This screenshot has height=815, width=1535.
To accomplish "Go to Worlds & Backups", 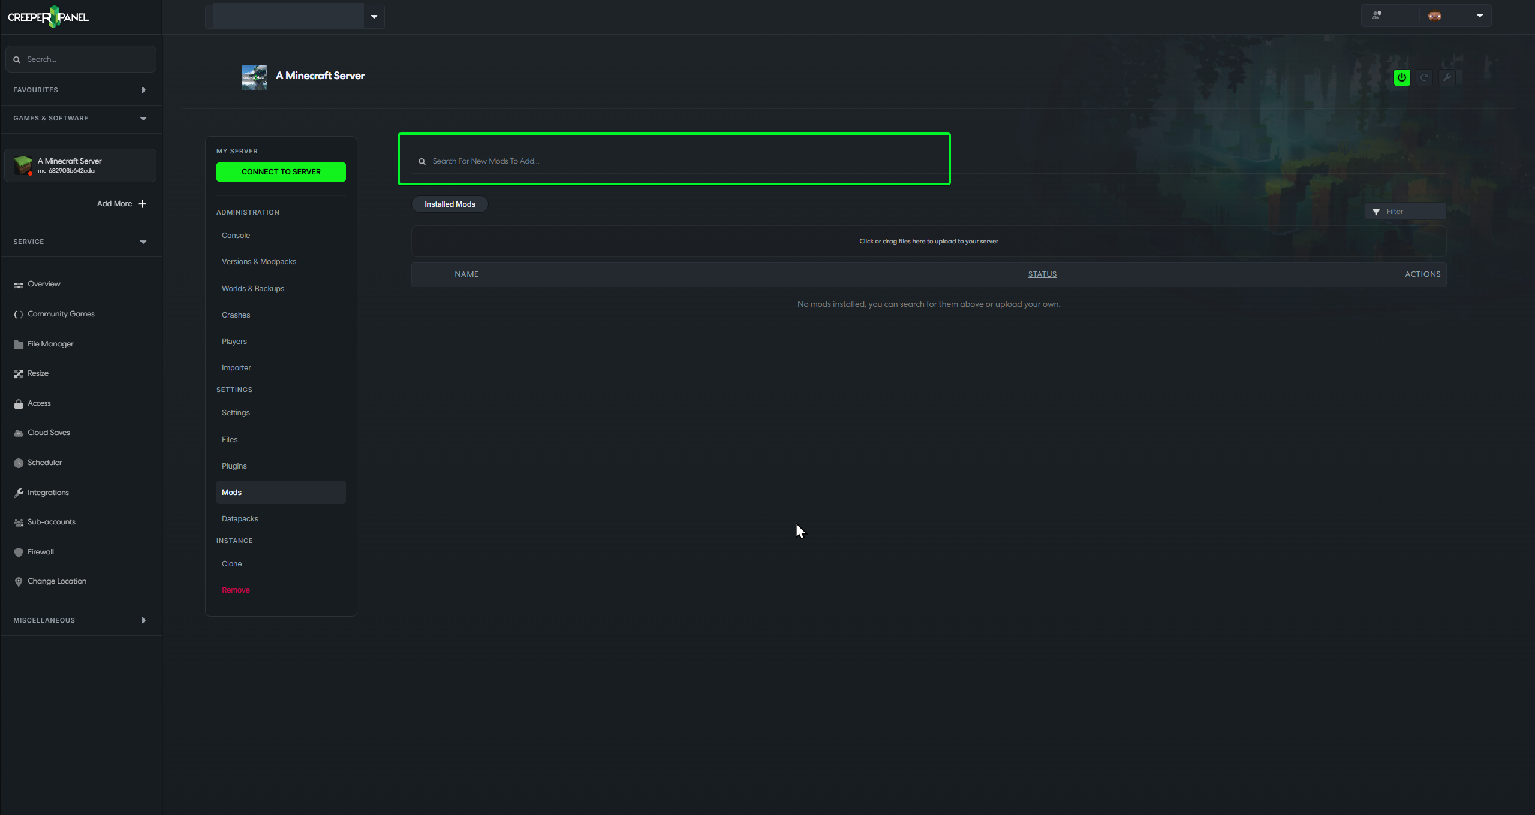I will coord(253,289).
